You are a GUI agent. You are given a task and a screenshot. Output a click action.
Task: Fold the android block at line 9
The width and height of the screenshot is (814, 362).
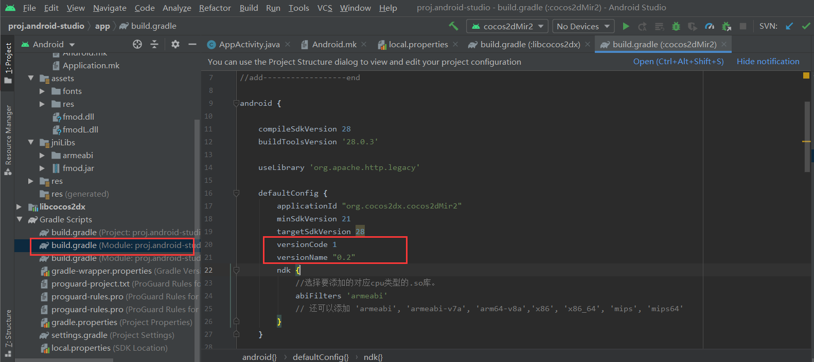pyautogui.click(x=236, y=103)
